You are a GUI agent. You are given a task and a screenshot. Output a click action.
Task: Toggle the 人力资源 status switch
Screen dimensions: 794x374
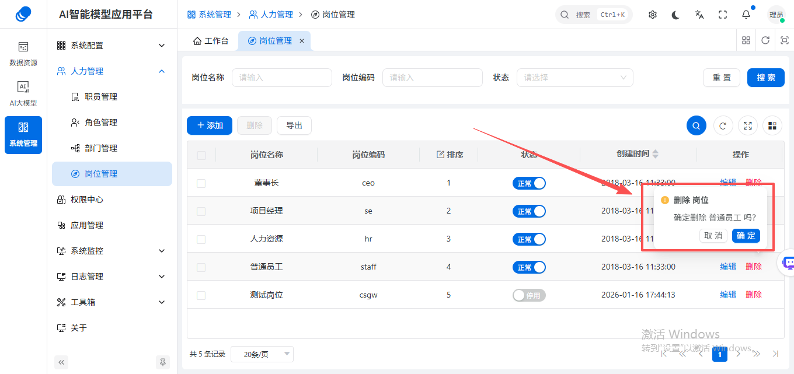click(529, 239)
